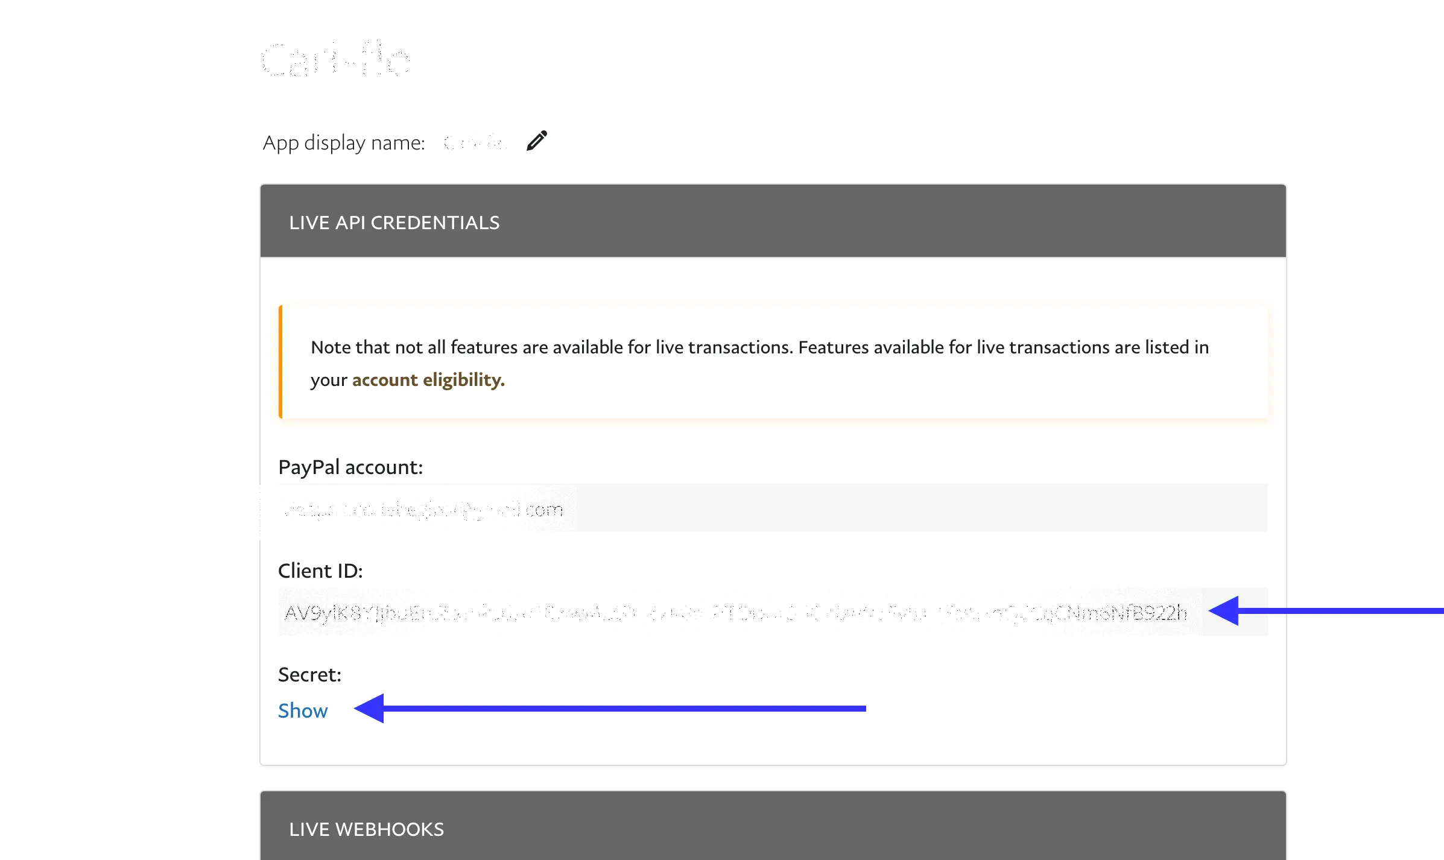Click the orange bar of the note box
Viewport: 1444px width, 860px height.
[280, 362]
